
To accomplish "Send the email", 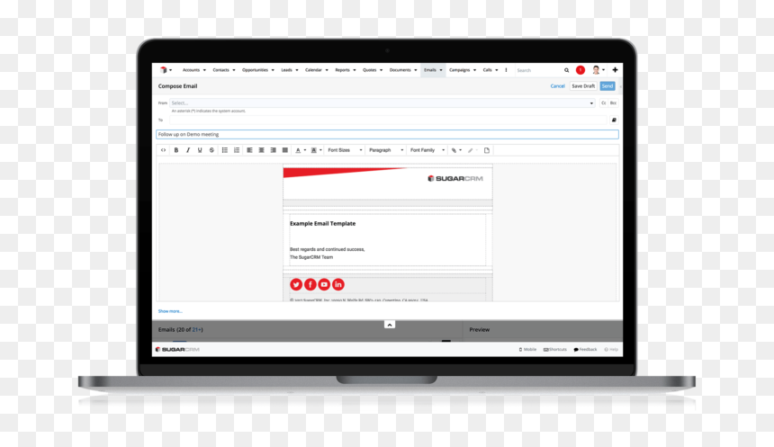I will coord(607,85).
